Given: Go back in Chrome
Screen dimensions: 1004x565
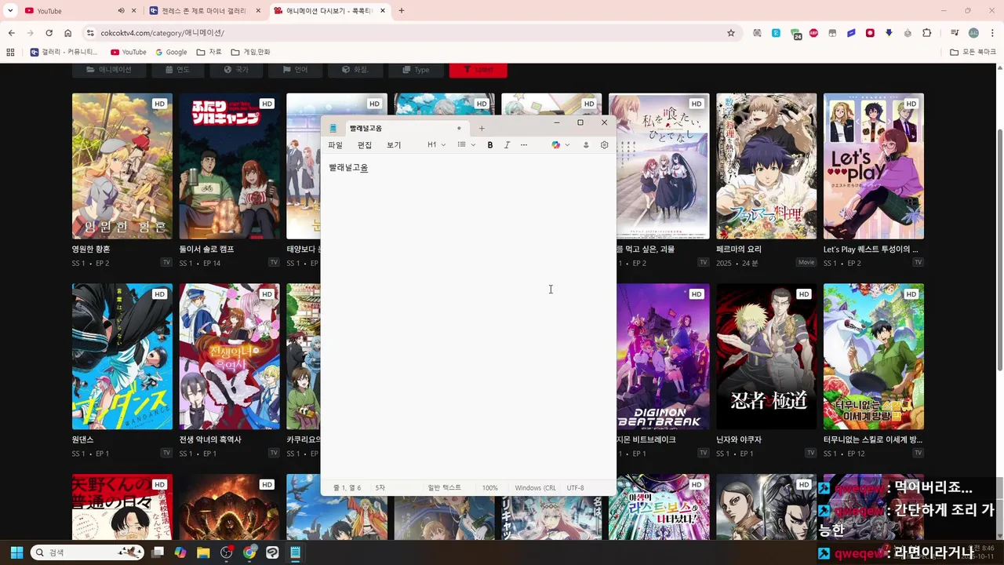Looking at the screenshot, I should tap(11, 33).
